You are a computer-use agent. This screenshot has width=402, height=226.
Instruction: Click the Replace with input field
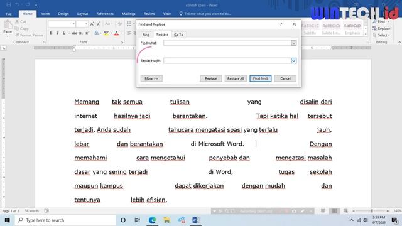coord(227,61)
